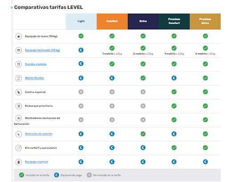The height and width of the screenshot is (182, 228).
Task: Open the Billete flexible link
Action: tap(34, 78)
